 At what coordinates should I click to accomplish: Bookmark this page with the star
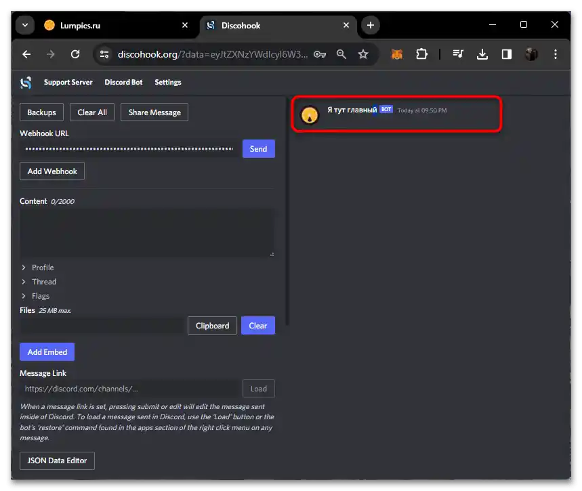[363, 55]
